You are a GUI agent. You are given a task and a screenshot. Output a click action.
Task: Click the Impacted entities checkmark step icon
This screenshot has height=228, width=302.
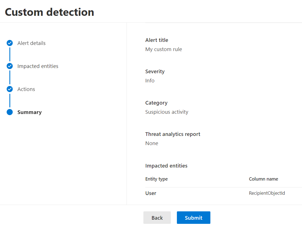point(10,66)
